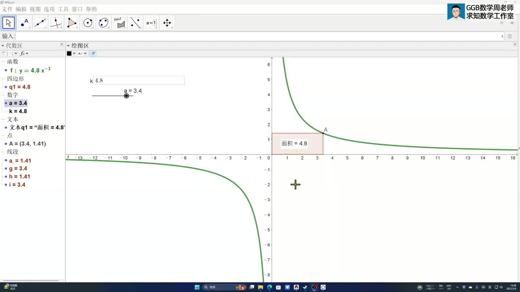
Task: Toggle visibility of point A
Action: (x=6, y=144)
